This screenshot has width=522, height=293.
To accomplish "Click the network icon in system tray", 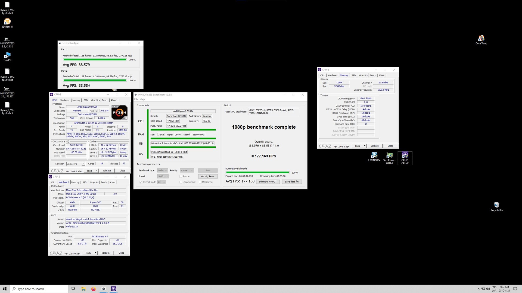I will 483,289.
